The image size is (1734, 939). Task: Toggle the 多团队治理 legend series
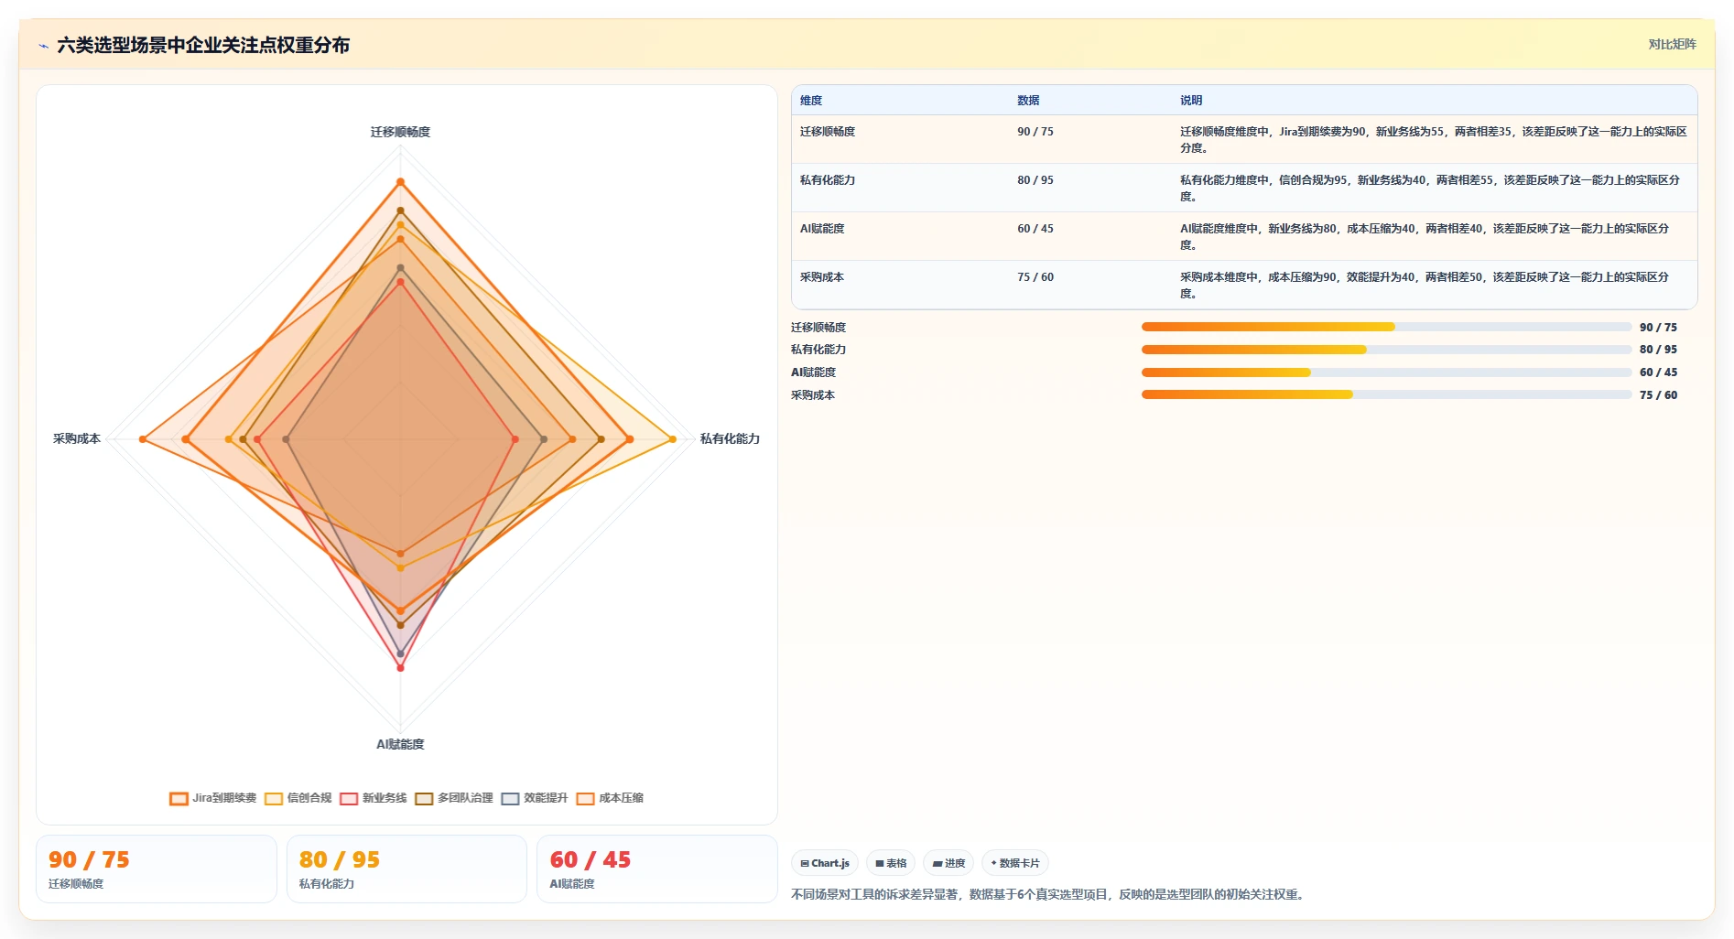(x=454, y=798)
